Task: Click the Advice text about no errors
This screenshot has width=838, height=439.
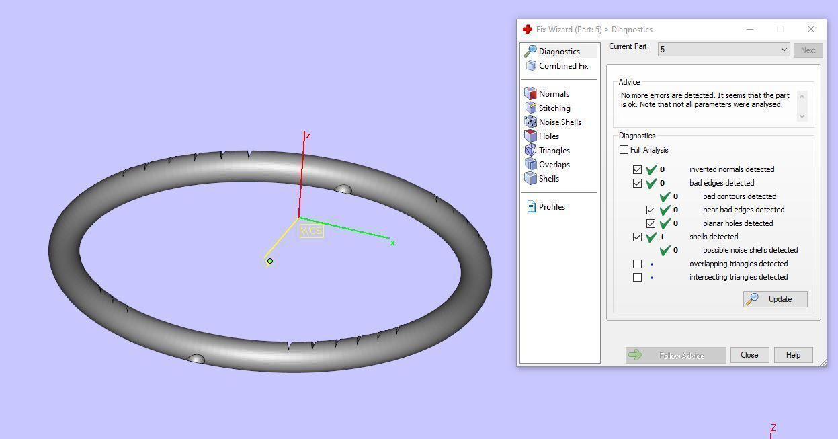Action: (x=705, y=99)
